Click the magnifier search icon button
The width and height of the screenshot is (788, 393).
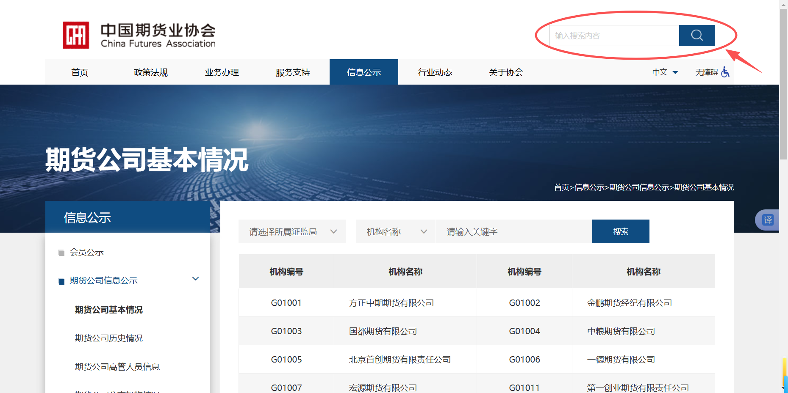point(696,36)
